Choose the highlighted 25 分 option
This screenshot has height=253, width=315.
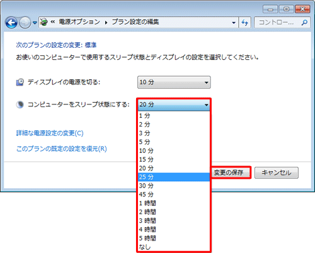tap(174, 177)
